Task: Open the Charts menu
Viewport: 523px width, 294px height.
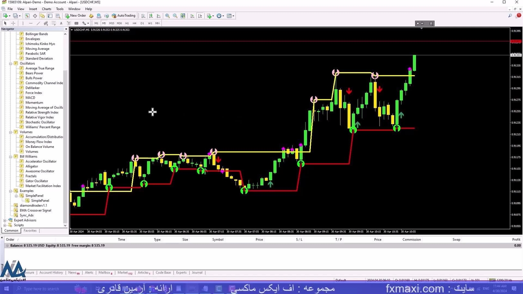Action: [x=46, y=9]
